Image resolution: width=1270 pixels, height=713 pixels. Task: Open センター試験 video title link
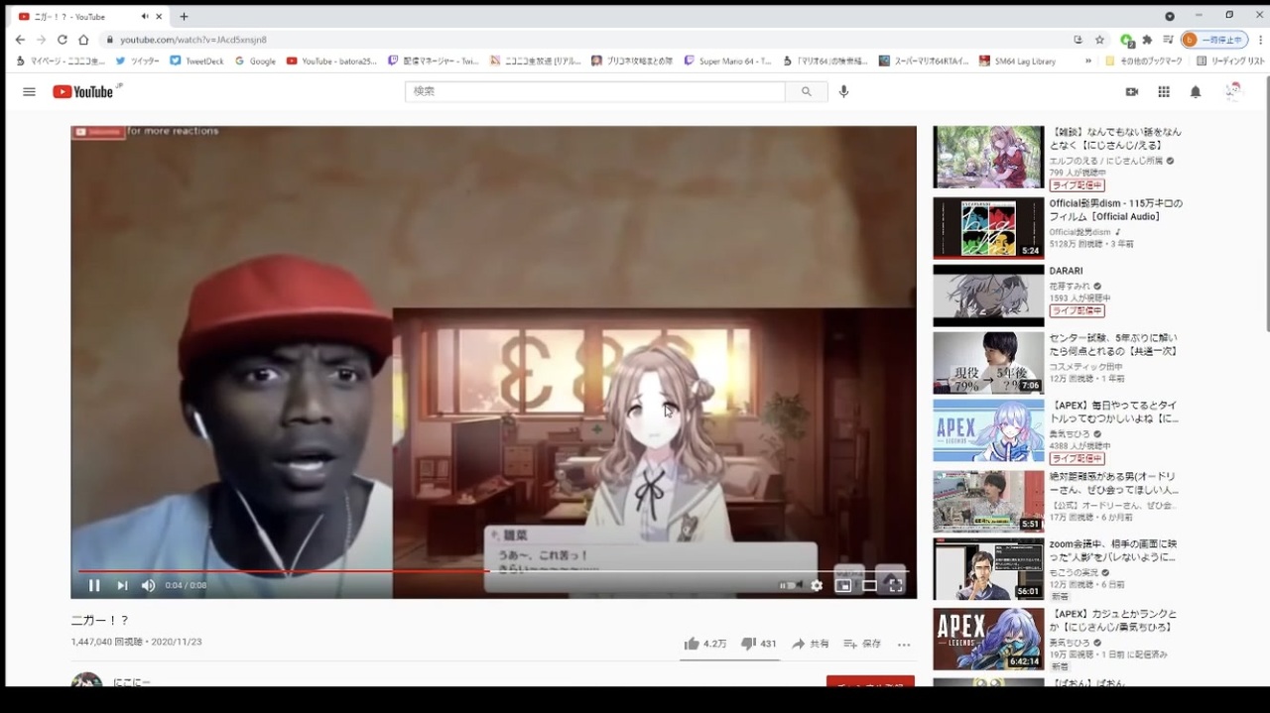click(1113, 344)
